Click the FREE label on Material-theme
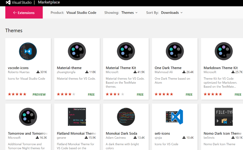 click(91, 94)
